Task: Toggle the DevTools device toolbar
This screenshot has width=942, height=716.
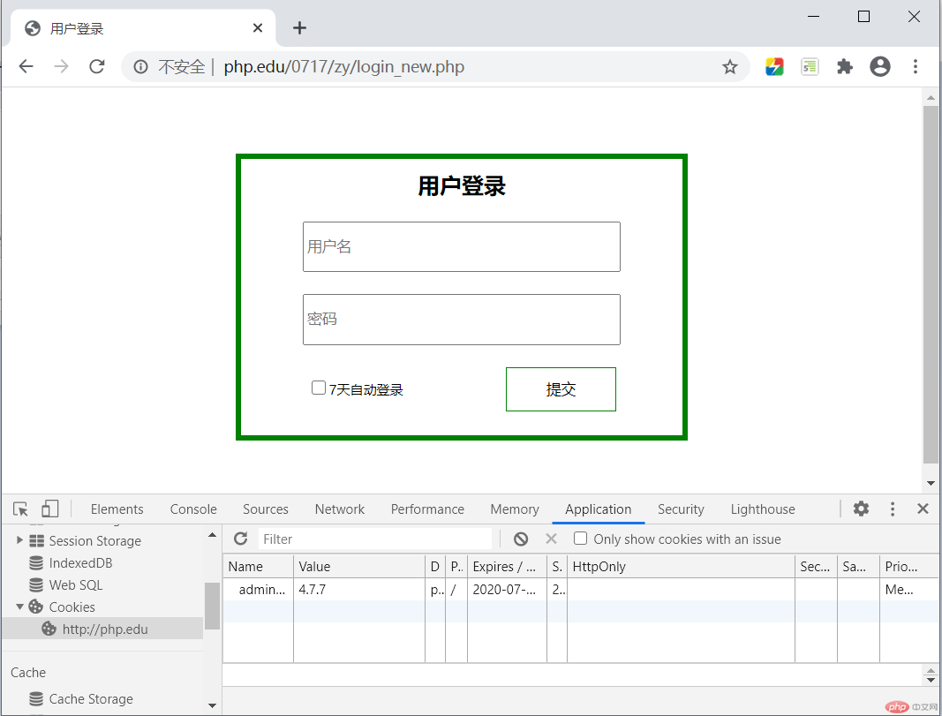Action: coord(49,509)
